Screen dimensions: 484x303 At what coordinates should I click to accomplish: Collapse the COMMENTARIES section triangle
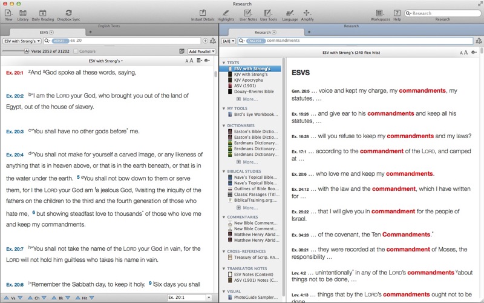[224, 217]
